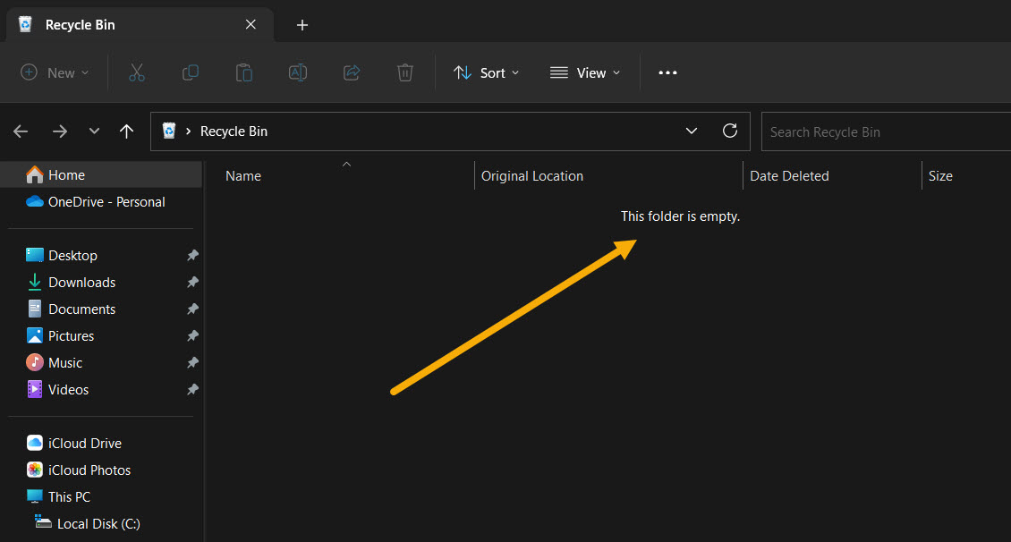
Task: Open iCloud Drive from the sidebar
Action: tap(84, 444)
